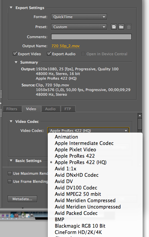Enable Use Maximum Render Quality checkbox
The width and height of the screenshot is (149, 237).
click(x=10, y=173)
